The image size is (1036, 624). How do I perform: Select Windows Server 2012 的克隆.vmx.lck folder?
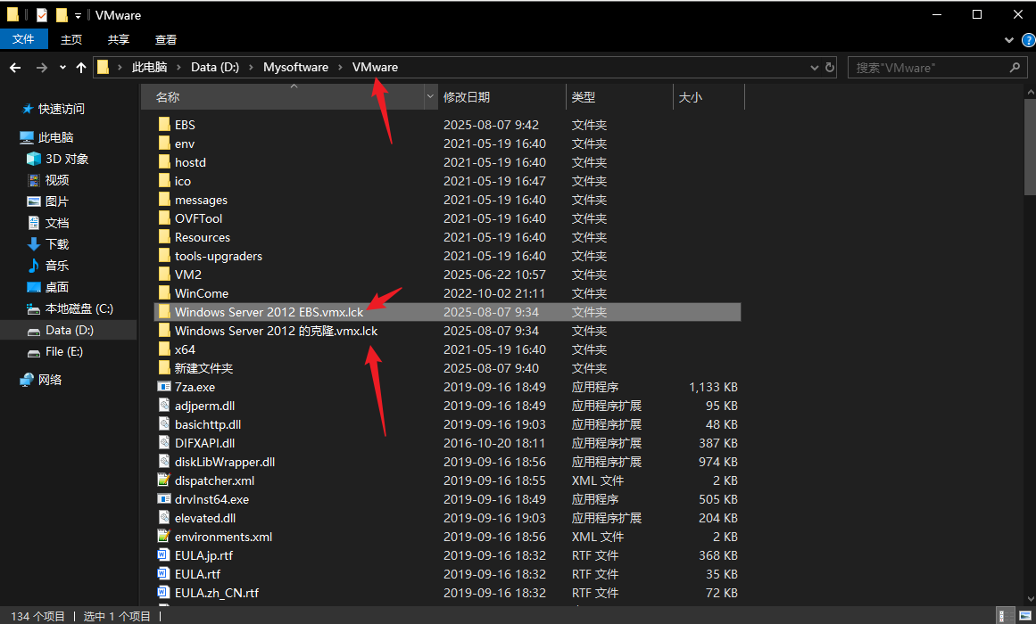click(448, 331)
